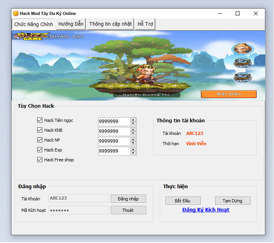Click the Mã Kích hoạt password field
This screenshot has height=243, width=274.
[x=78, y=210]
